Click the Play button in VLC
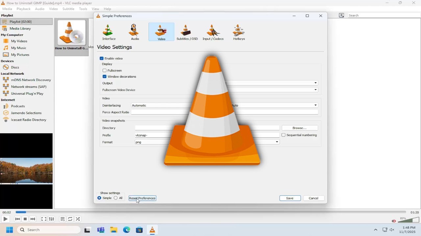This screenshot has width=421, height=236. pos(5,219)
